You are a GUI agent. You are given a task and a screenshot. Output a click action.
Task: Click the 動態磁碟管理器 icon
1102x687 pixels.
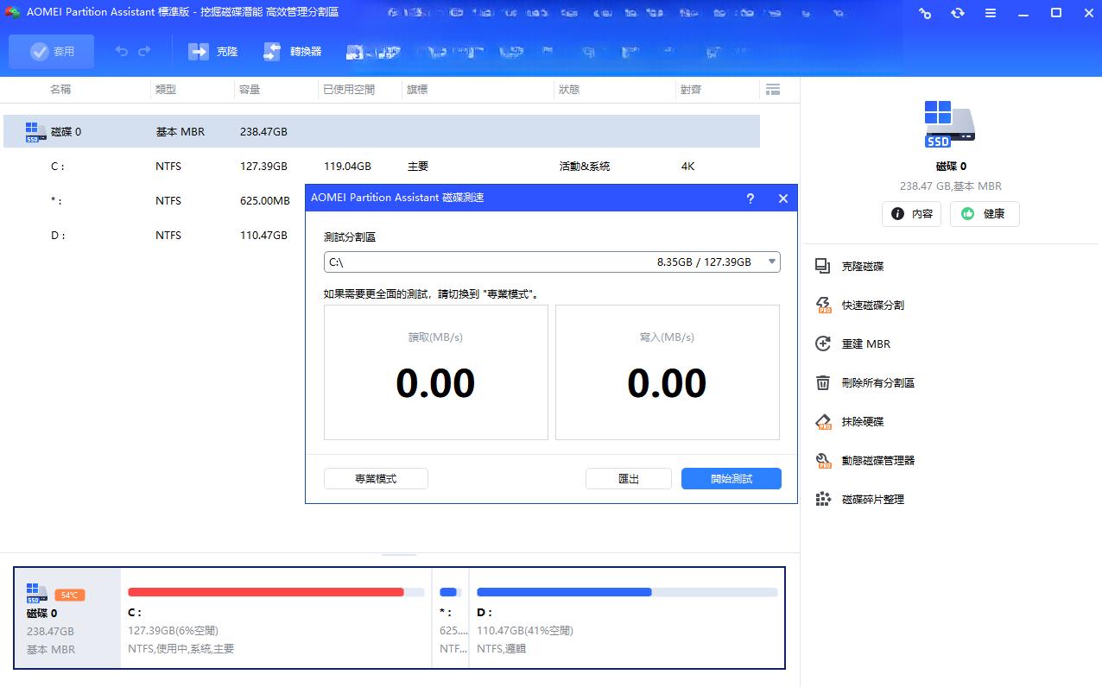point(823,461)
